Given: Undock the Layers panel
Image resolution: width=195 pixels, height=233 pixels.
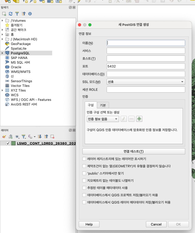Looking at the screenshot, I should pos(70,130).
